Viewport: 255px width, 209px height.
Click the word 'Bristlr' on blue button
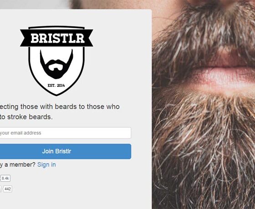(63, 151)
